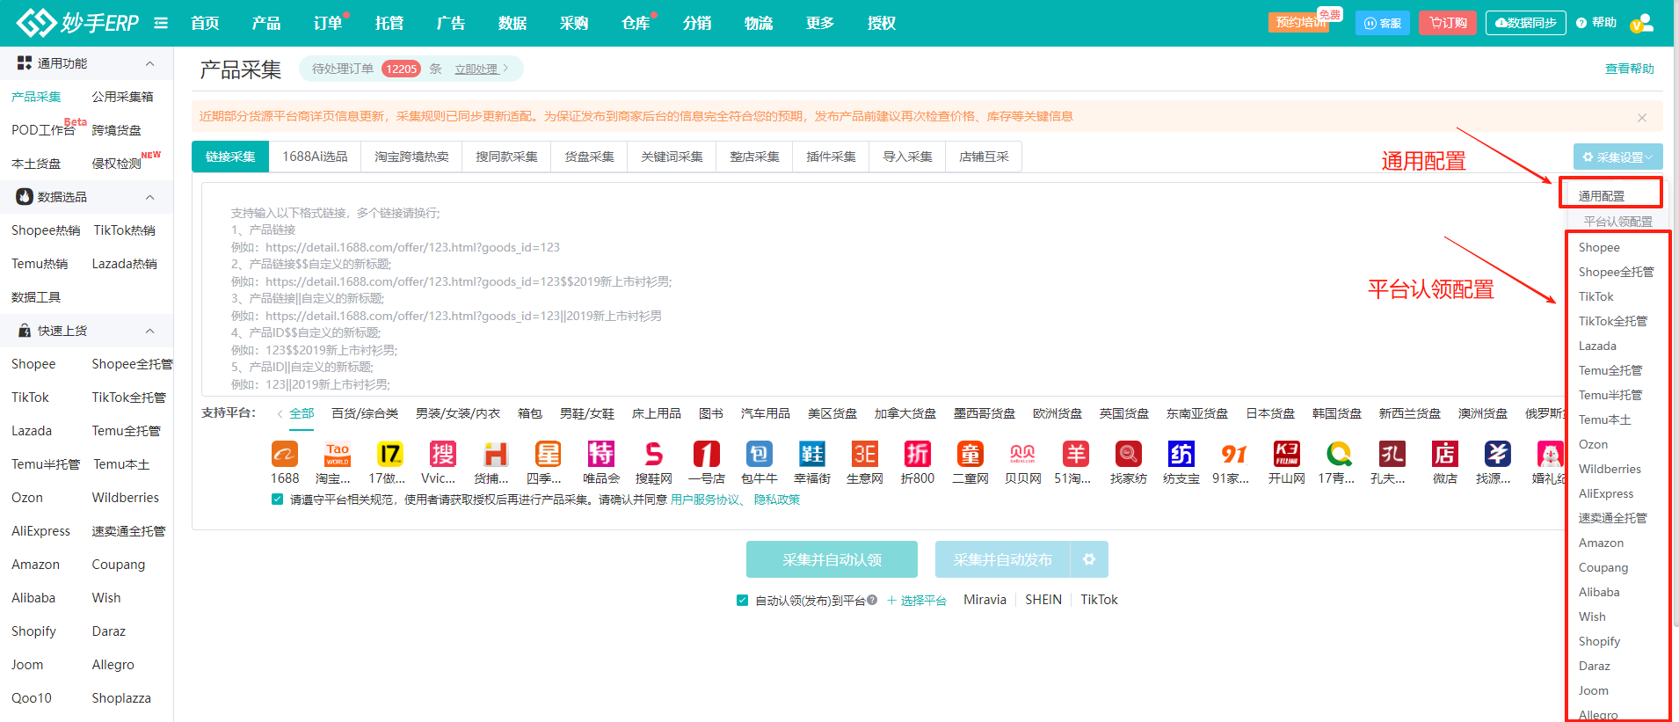The image size is (1679, 722).
Task: Click the 1688 platform icon
Action: click(284, 455)
